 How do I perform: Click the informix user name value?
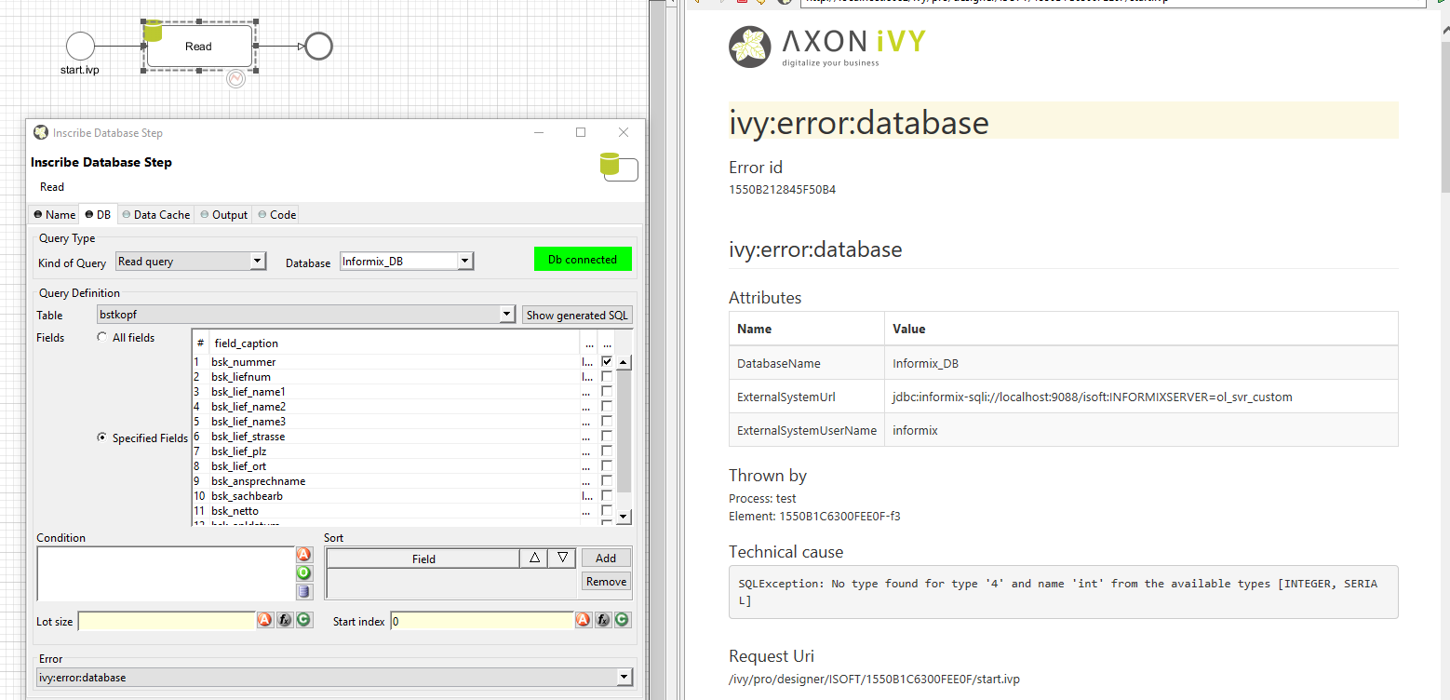click(915, 430)
